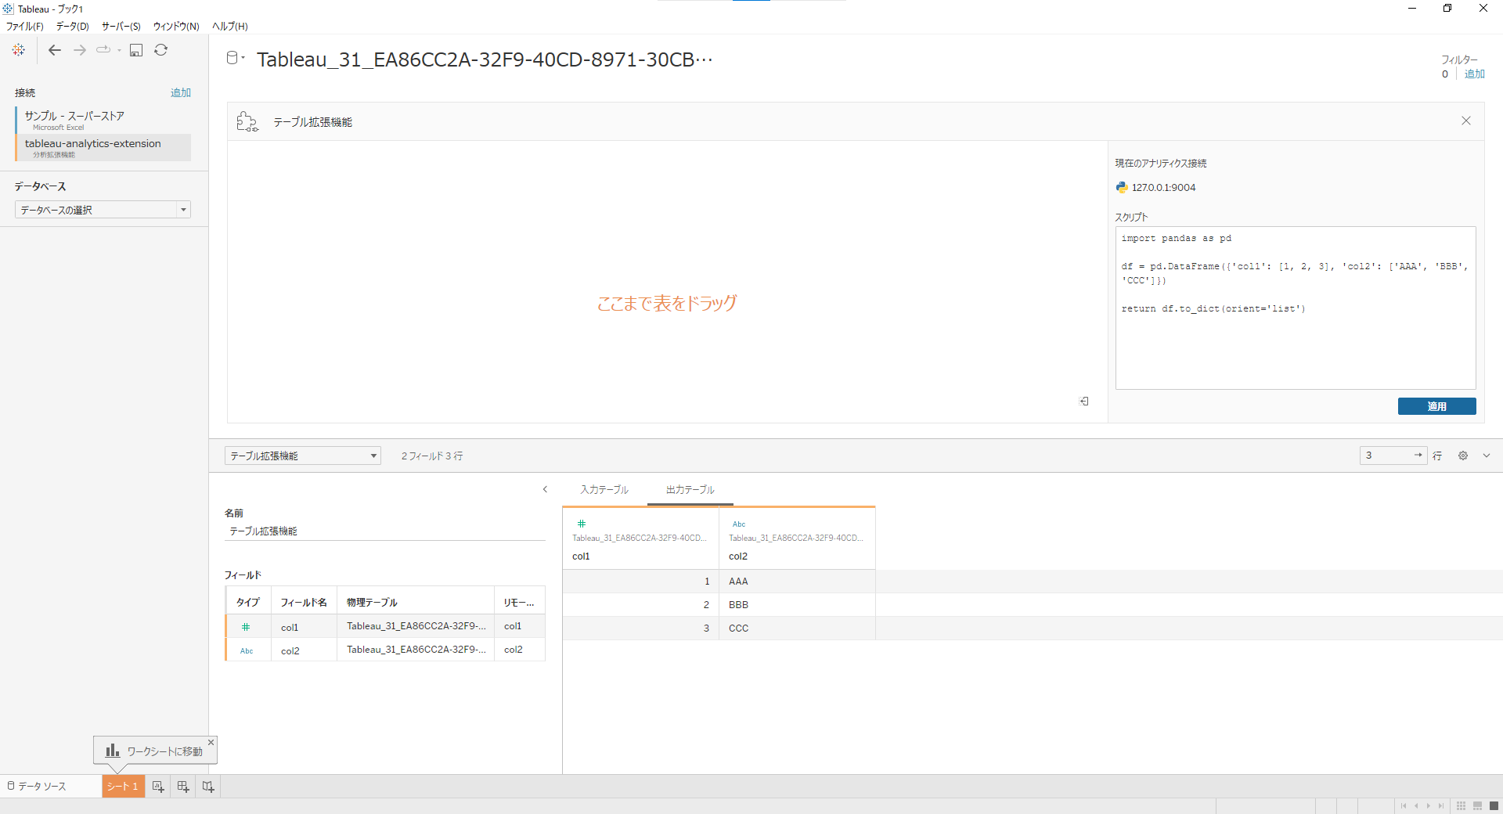Image resolution: width=1503 pixels, height=814 pixels.
Task: Create a new story icon
Action: 208,787
